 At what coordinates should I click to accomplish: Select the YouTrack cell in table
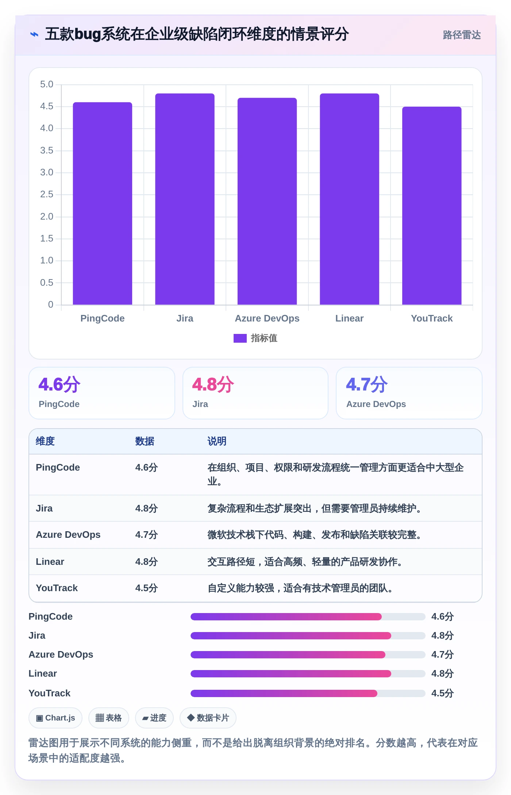[x=57, y=588]
